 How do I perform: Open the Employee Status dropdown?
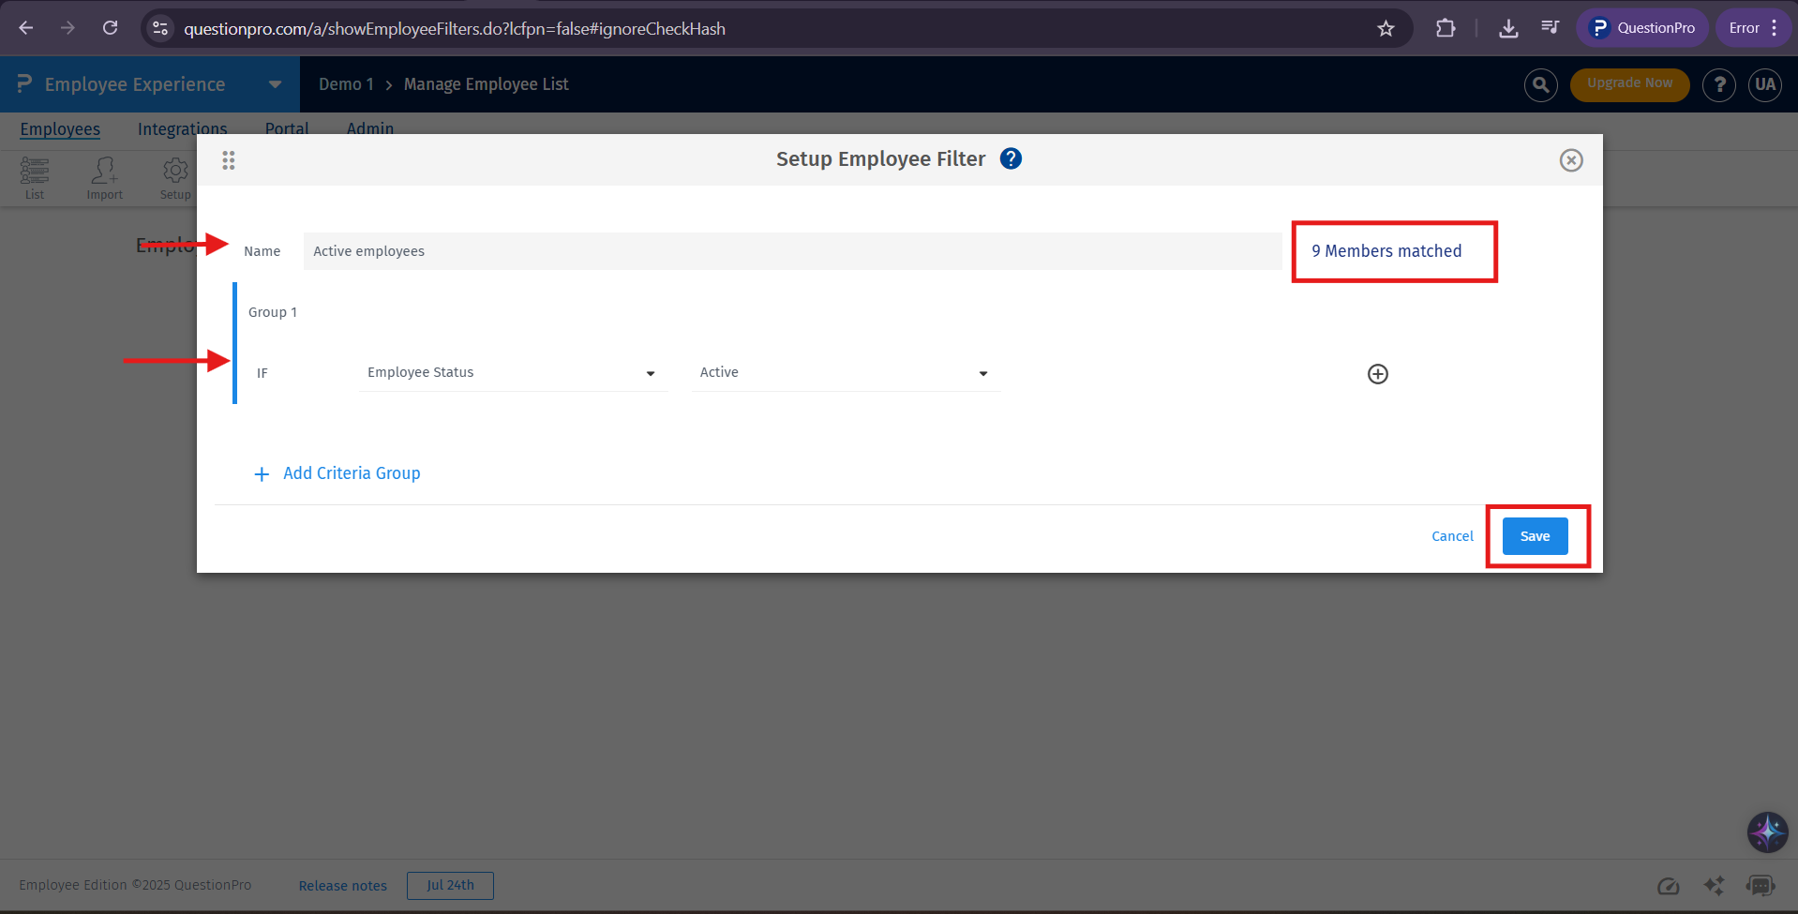[512, 372]
